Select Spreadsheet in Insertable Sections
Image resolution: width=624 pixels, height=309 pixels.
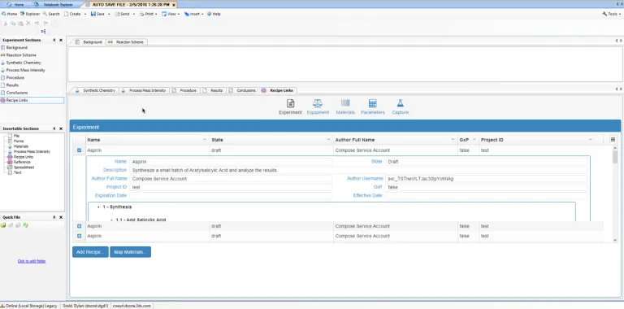point(24,168)
